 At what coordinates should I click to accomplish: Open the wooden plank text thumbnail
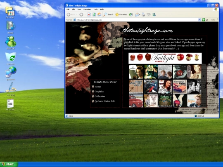(136, 87)
